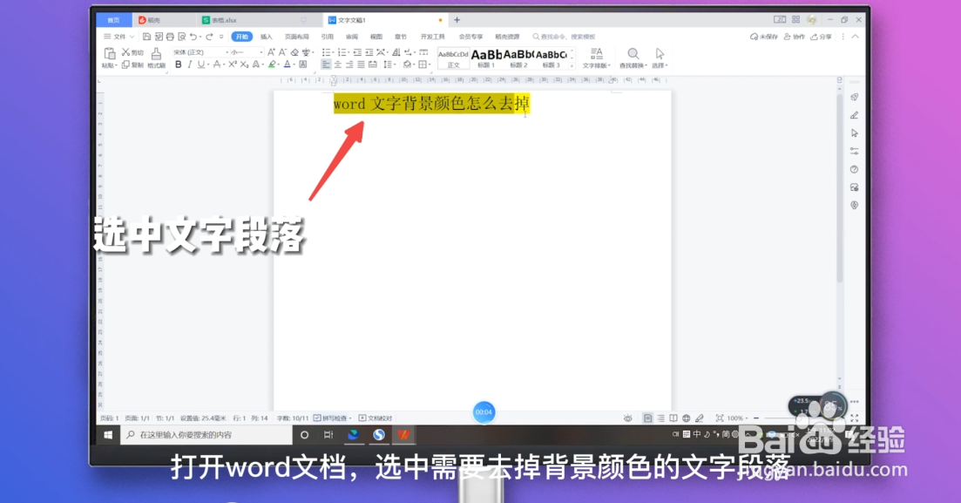Click the Save icon in quick access toolbar
Viewport: 961px width, 503px height.
coord(146,37)
